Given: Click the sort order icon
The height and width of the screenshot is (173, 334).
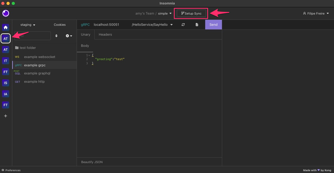Looking at the screenshot, I should tap(56, 36).
